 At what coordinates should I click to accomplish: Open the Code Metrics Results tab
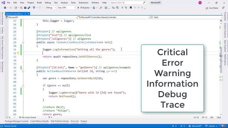tap(40, 121)
